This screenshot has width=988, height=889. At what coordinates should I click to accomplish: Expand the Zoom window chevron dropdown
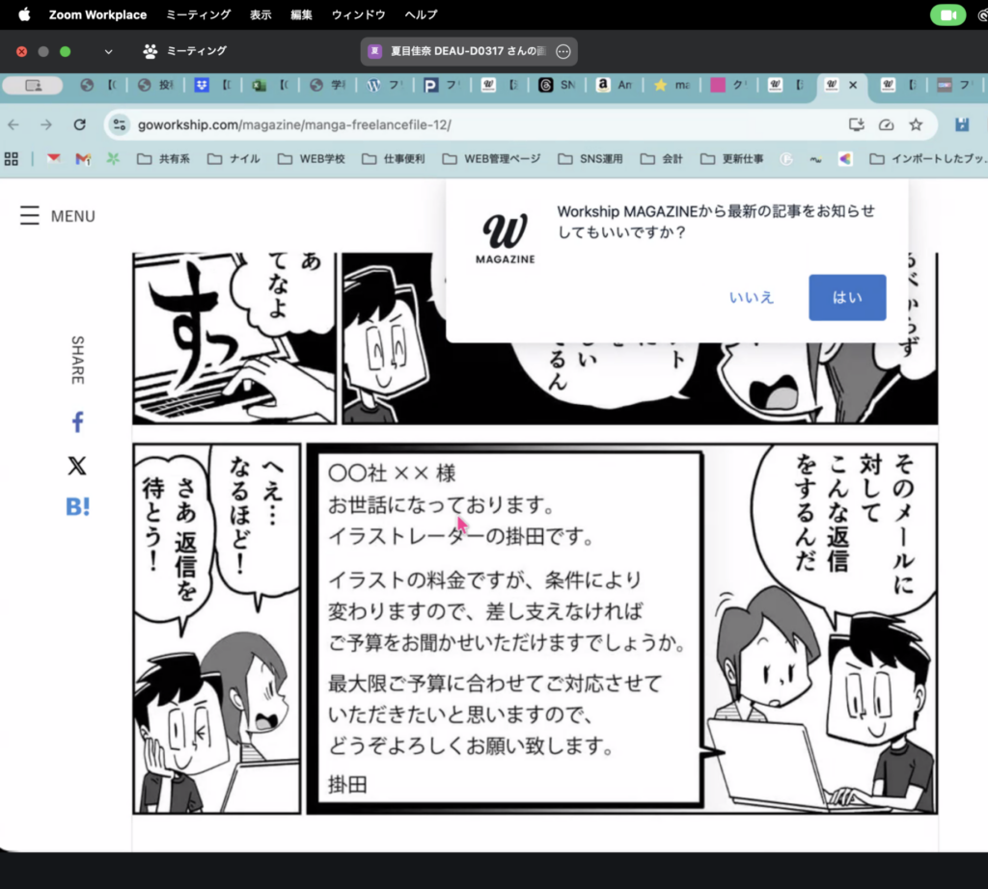point(108,51)
